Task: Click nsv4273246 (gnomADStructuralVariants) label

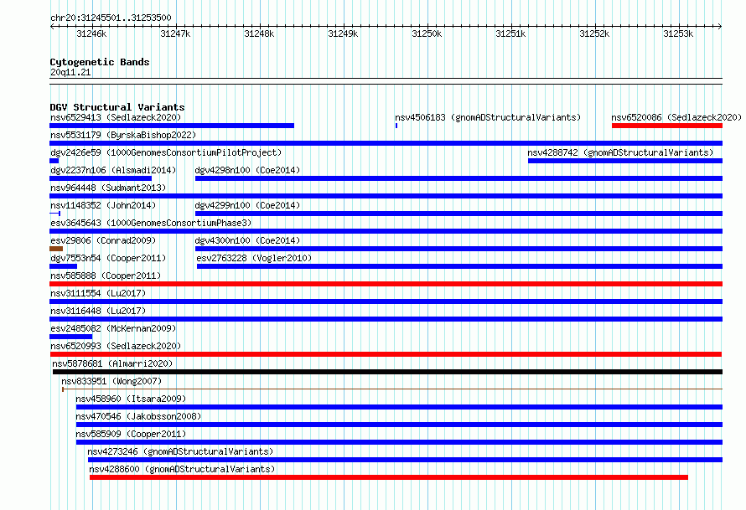Action: [x=180, y=451]
